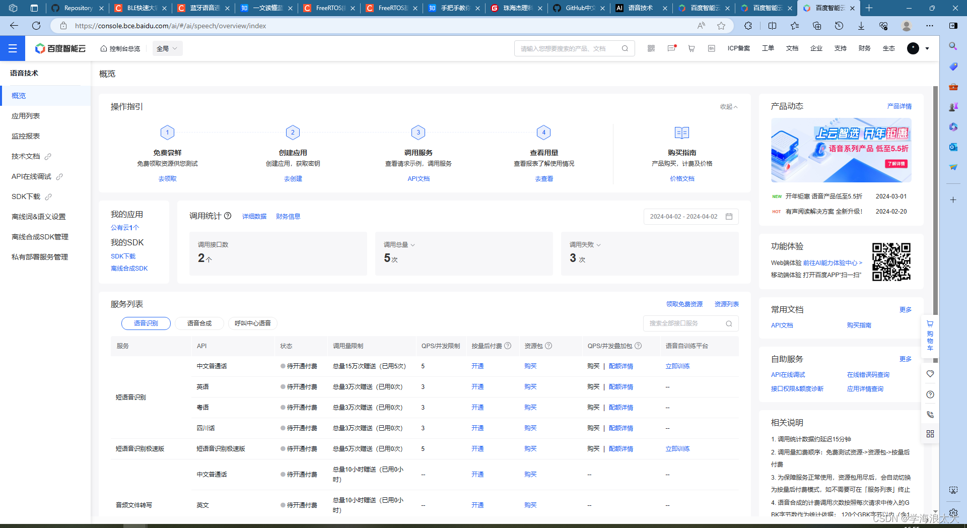Open browser extensions puzzle icon
Viewport: 967px width, 528px height.
(748, 26)
